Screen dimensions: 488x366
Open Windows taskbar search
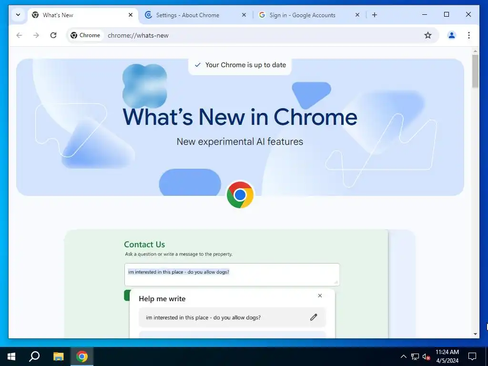point(34,356)
